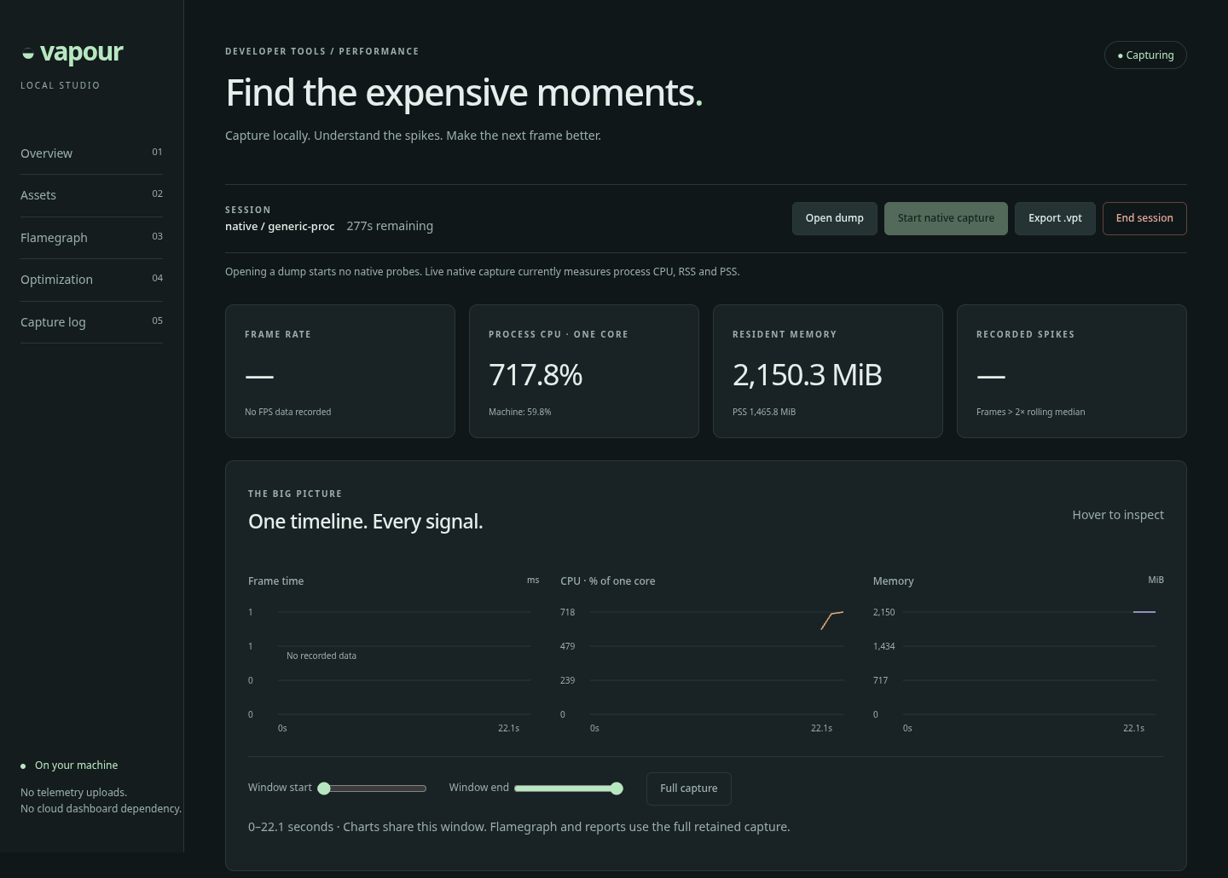The height and width of the screenshot is (878, 1228).
Task: Click the '277s remaining' text
Action: (390, 226)
